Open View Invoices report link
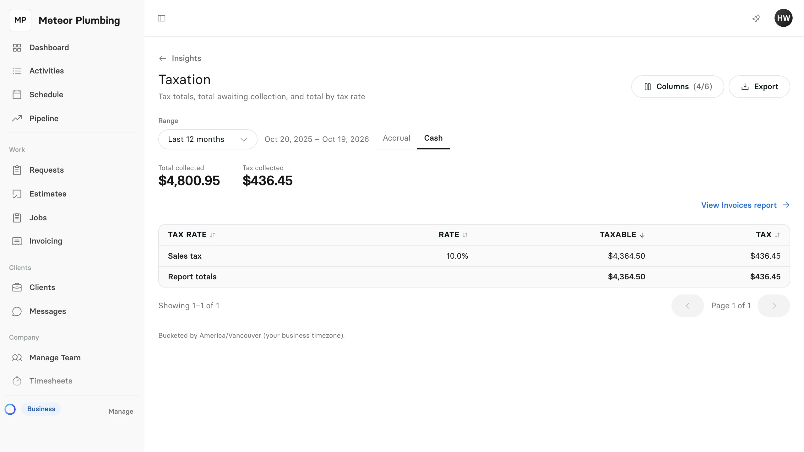 (x=745, y=205)
